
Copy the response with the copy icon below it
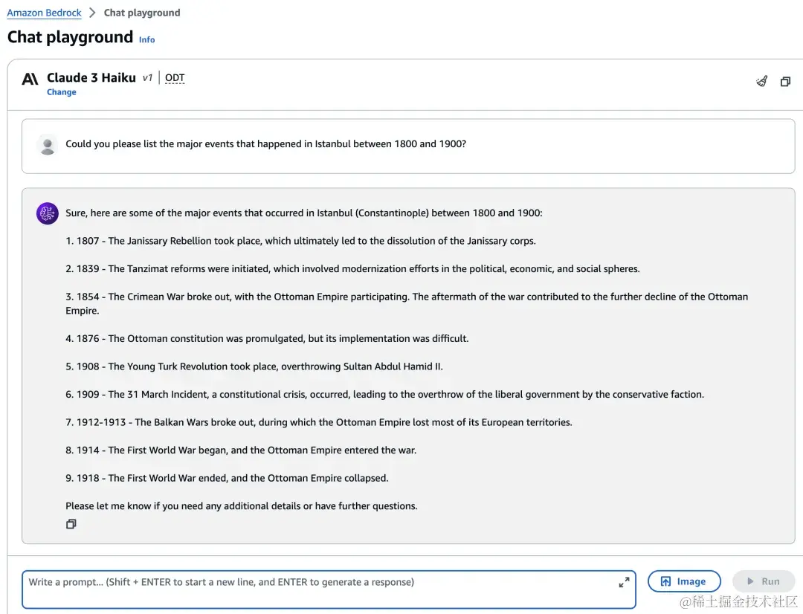coord(71,524)
